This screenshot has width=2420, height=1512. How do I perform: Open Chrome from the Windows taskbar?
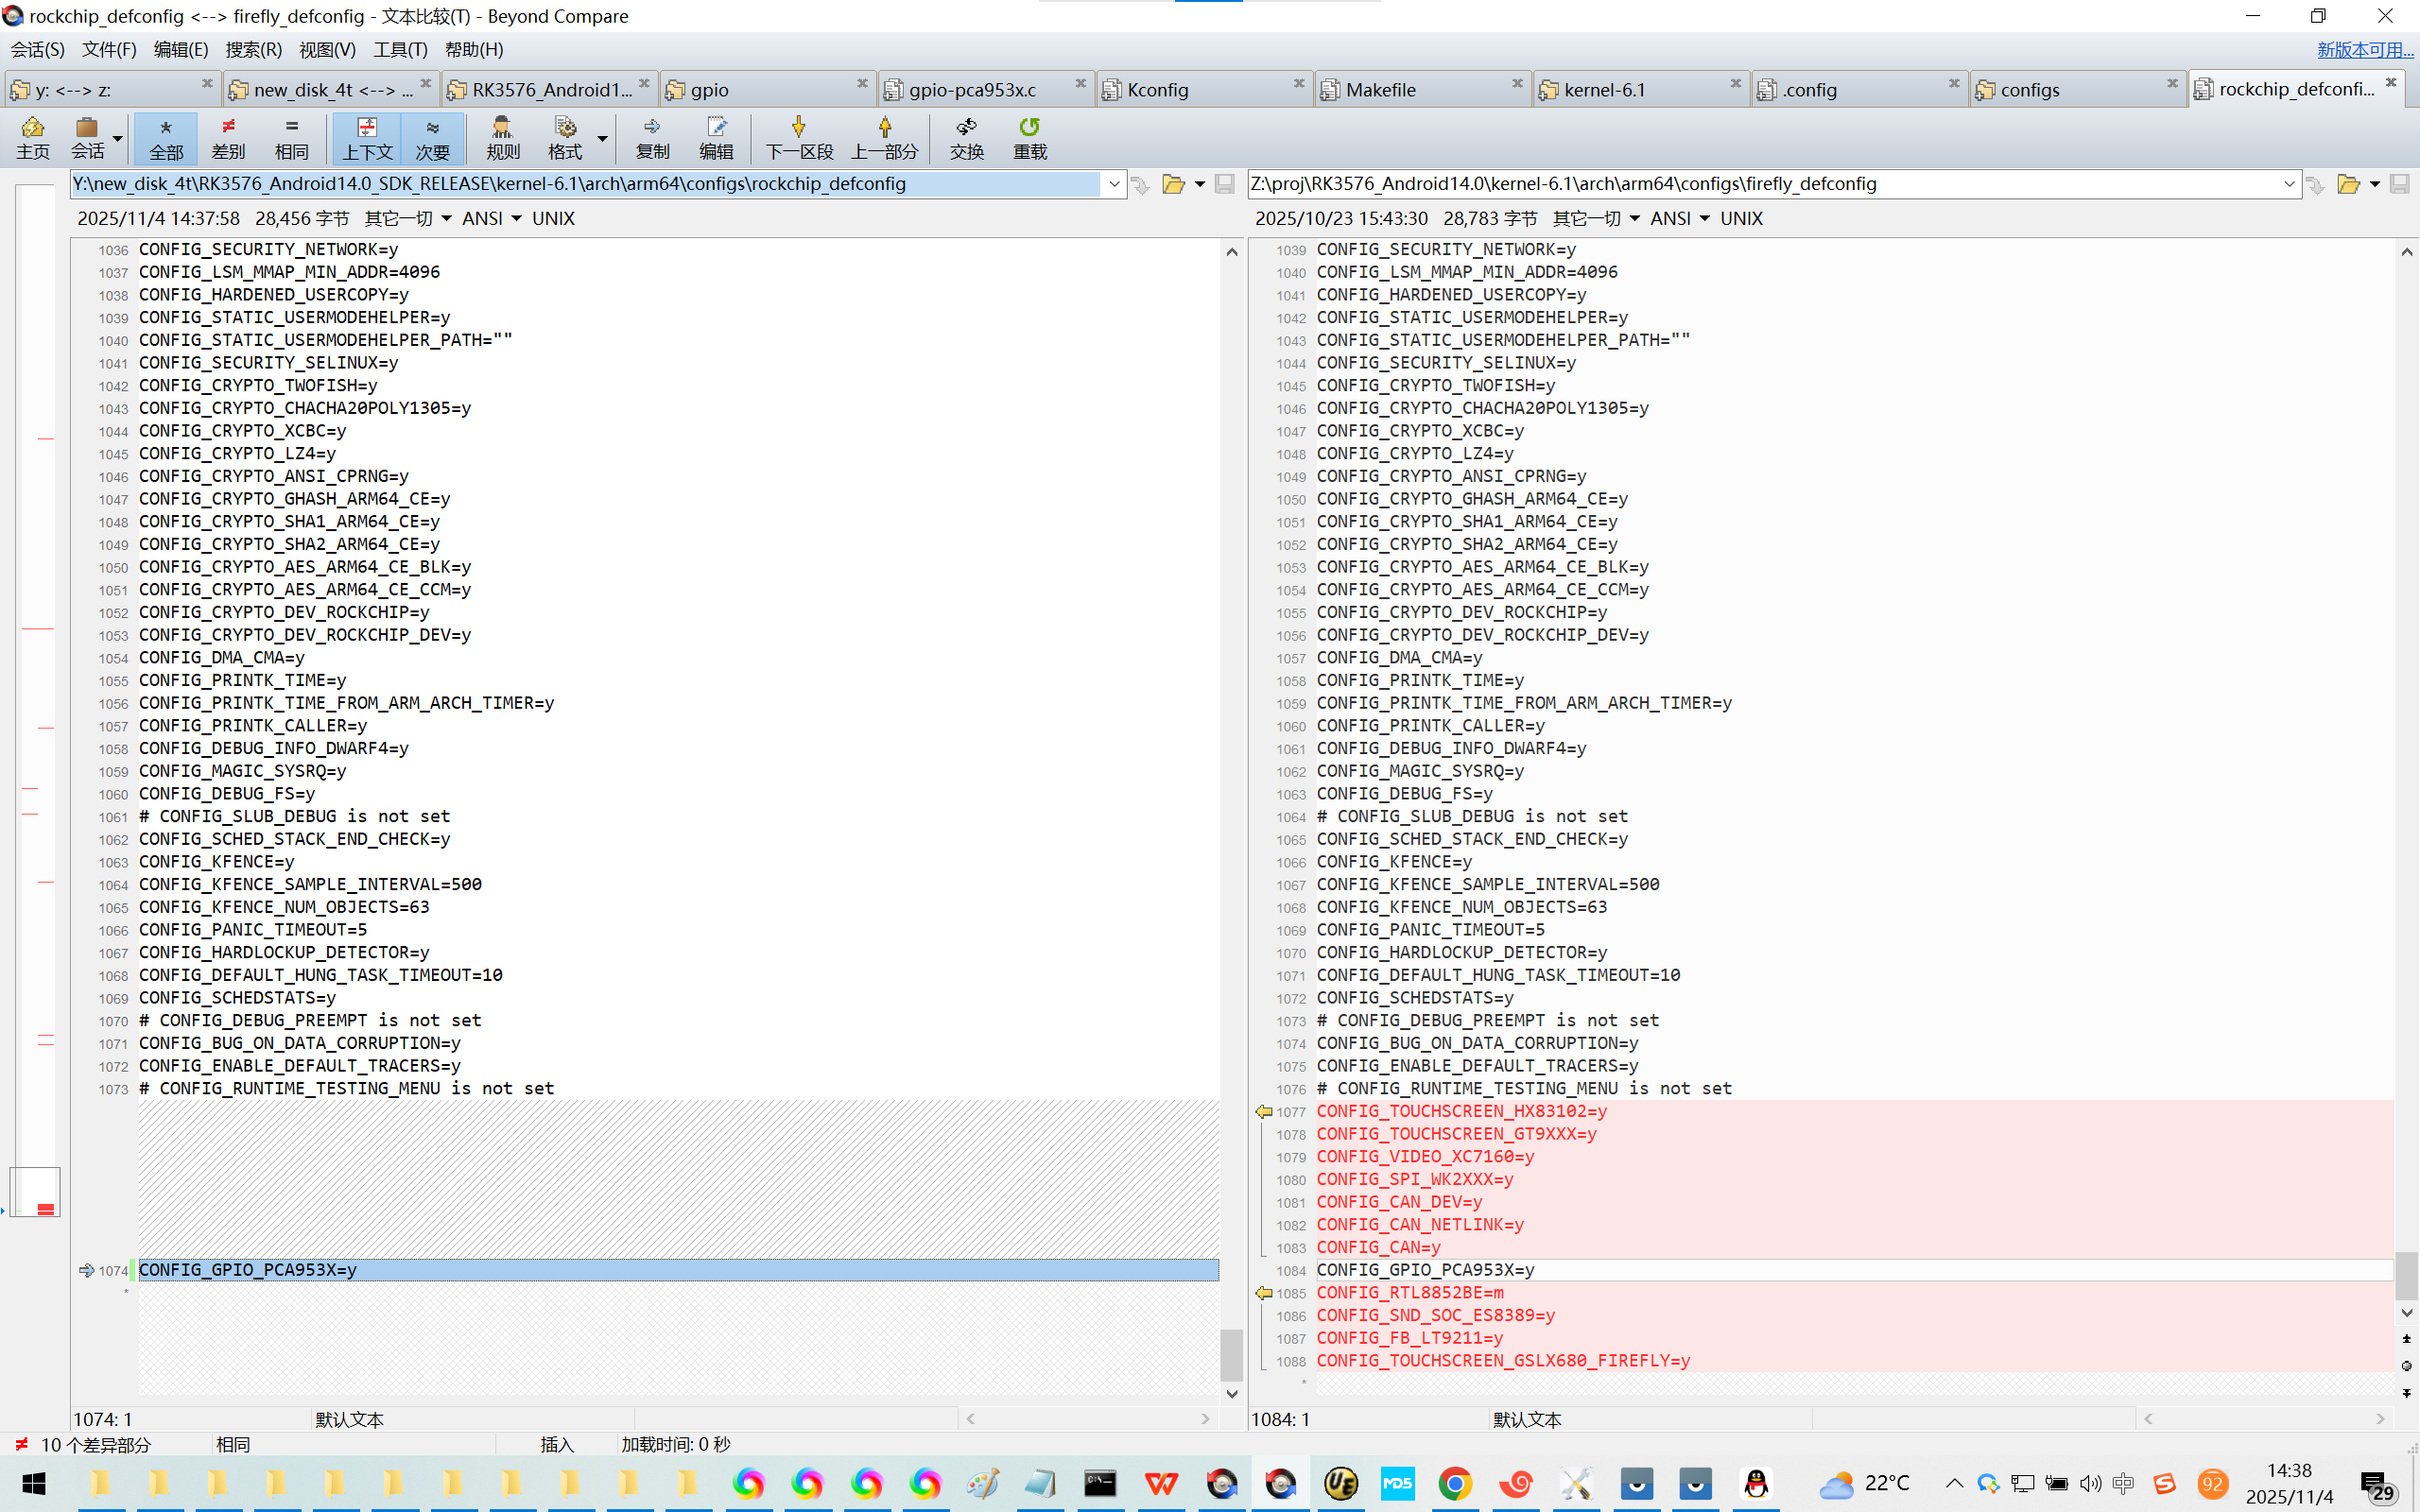(x=1456, y=1483)
